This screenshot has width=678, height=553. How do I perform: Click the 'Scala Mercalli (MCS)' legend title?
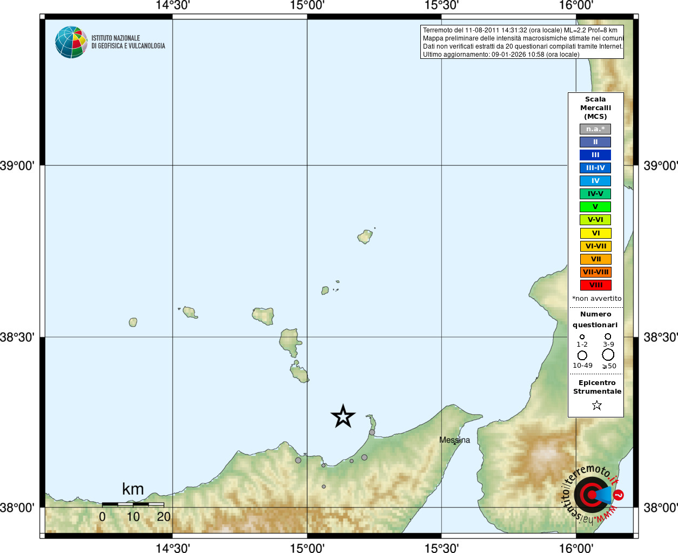coord(595,108)
